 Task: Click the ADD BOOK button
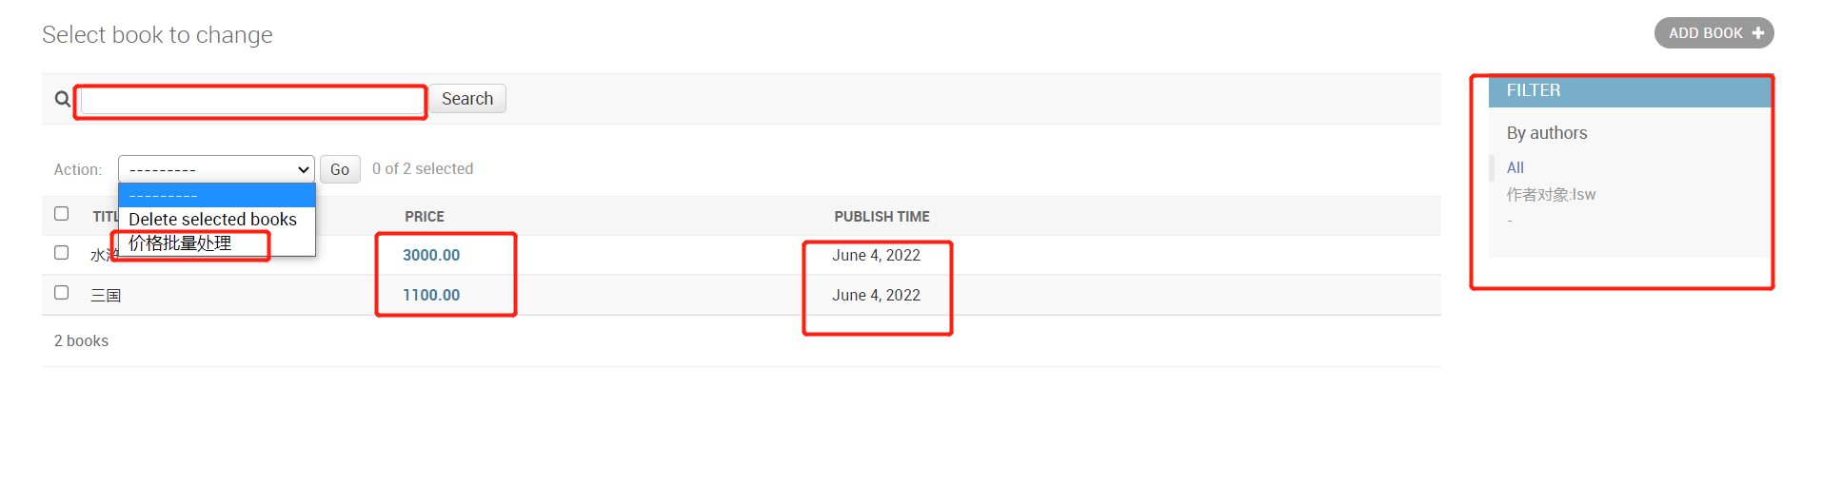(1713, 33)
